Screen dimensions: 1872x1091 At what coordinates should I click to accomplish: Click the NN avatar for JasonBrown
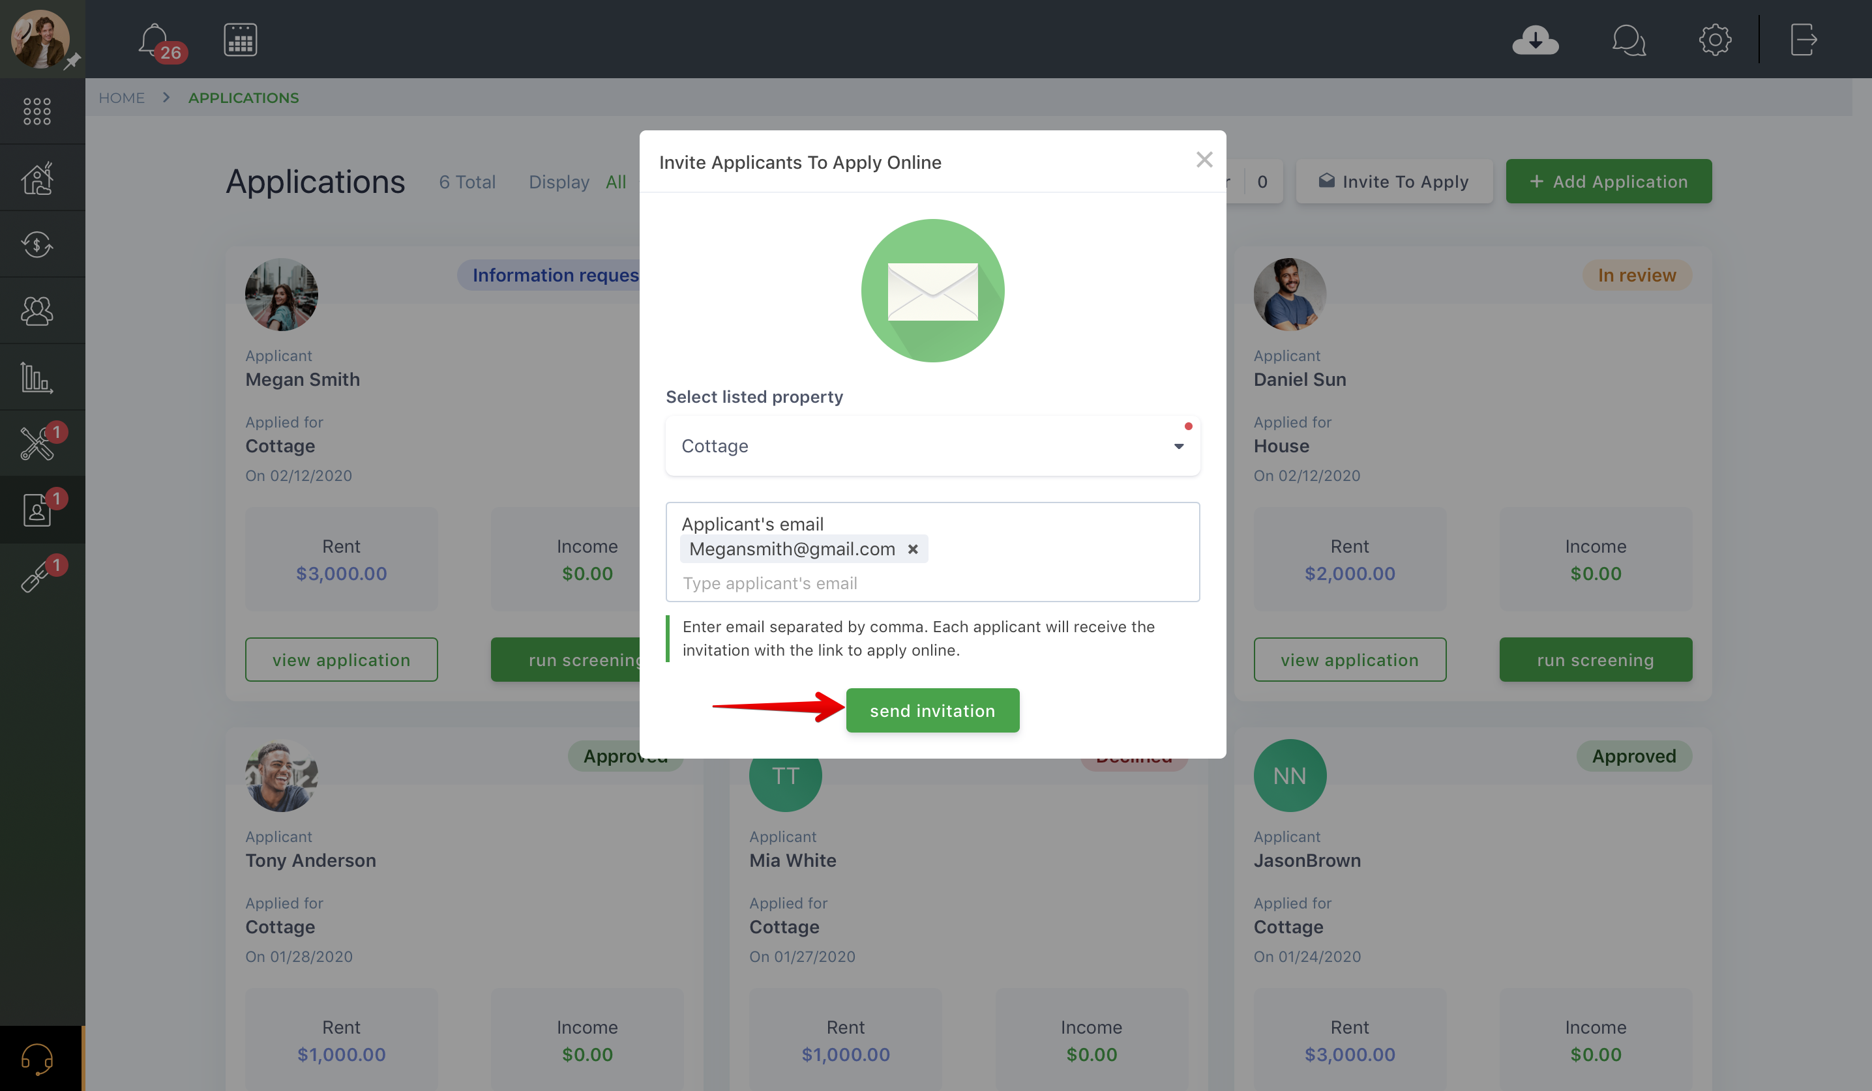(x=1290, y=776)
